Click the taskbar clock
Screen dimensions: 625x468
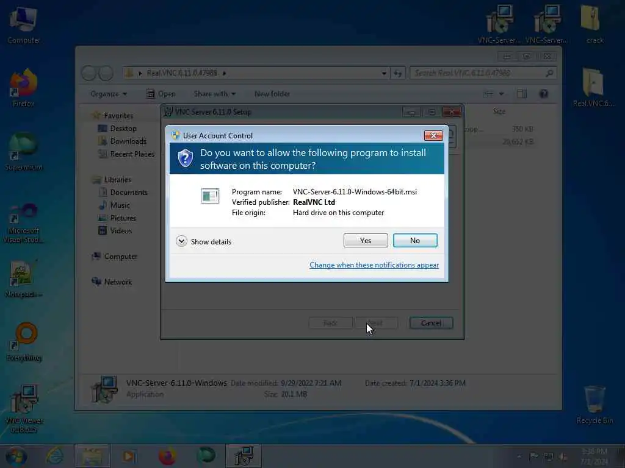pyautogui.click(x=594, y=456)
